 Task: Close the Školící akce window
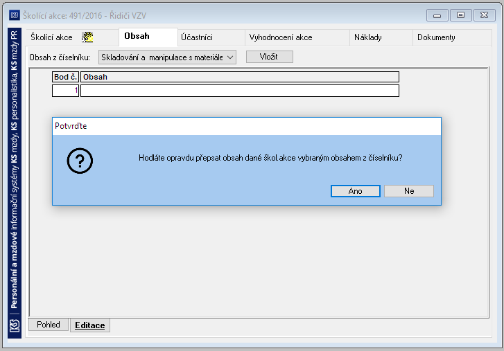tap(485, 15)
